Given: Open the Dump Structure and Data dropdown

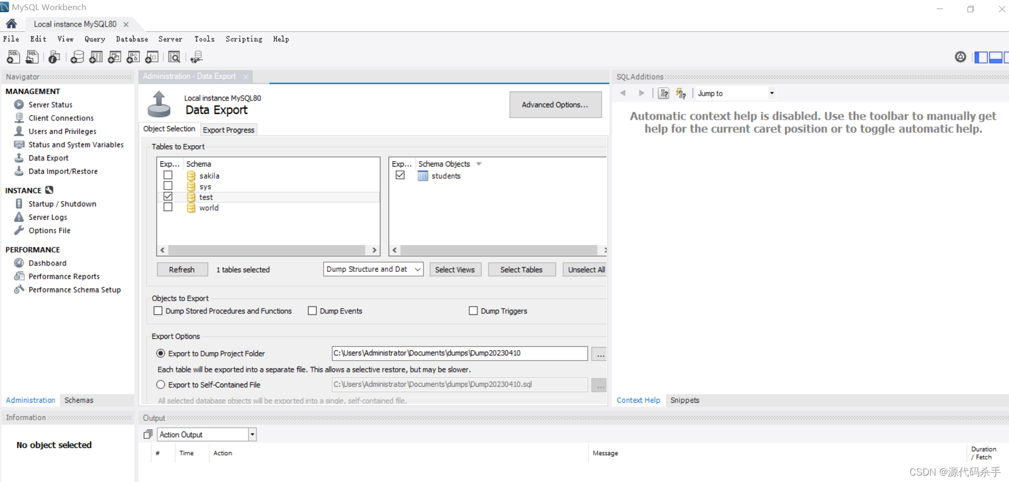Looking at the screenshot, I should [x=416, y=269].
